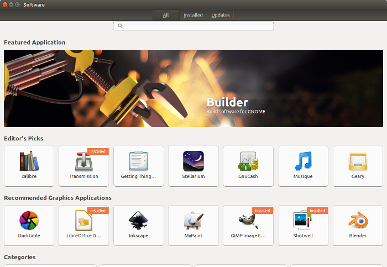The width and height of the screenshot is (387, 267).
Task: Click the 'Inkscape' label text
Action: pos(139,235)
